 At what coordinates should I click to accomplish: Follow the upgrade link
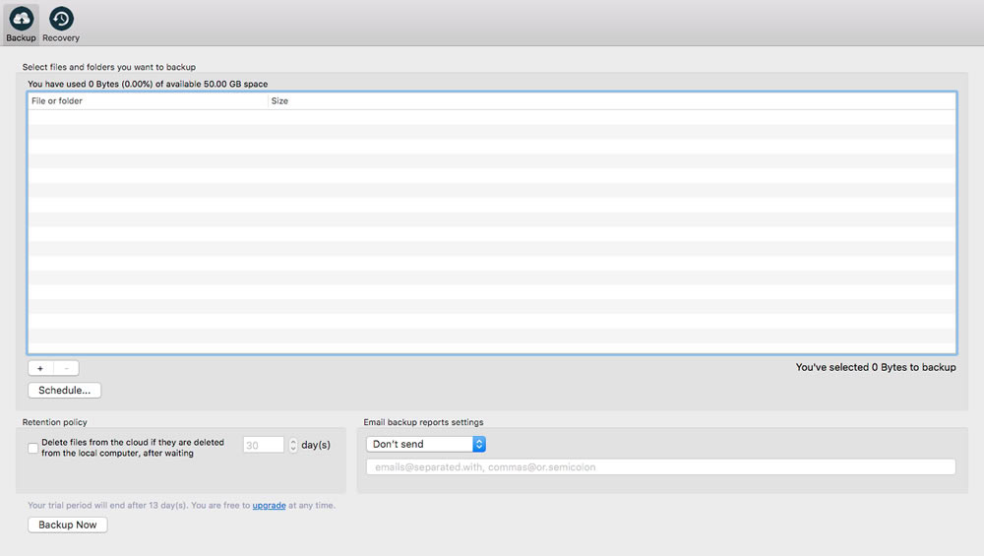pyautogui.click(x=270, y=506)
